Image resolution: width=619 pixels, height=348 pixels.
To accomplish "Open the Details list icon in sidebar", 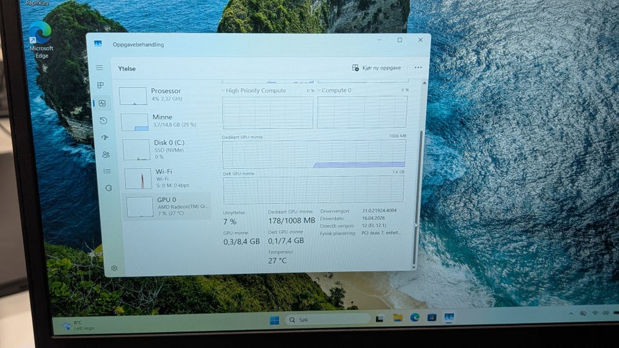I will tap(107, 171).
